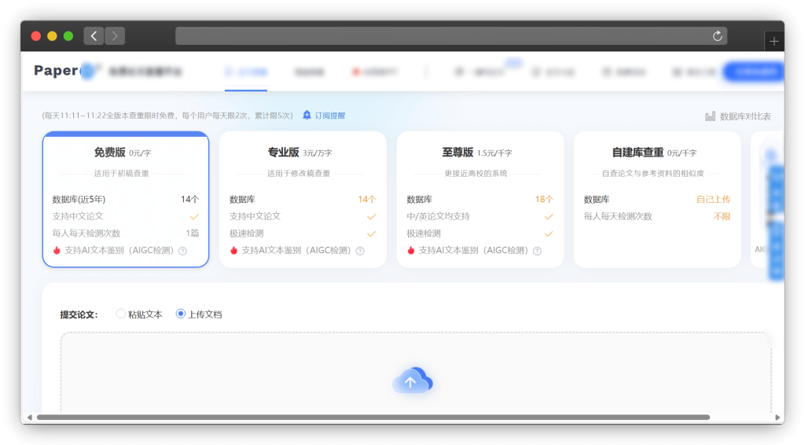Click the flame icon in 专业版 card
The image size is (805, 445).
pyautogui.click(x=234, y=251)
